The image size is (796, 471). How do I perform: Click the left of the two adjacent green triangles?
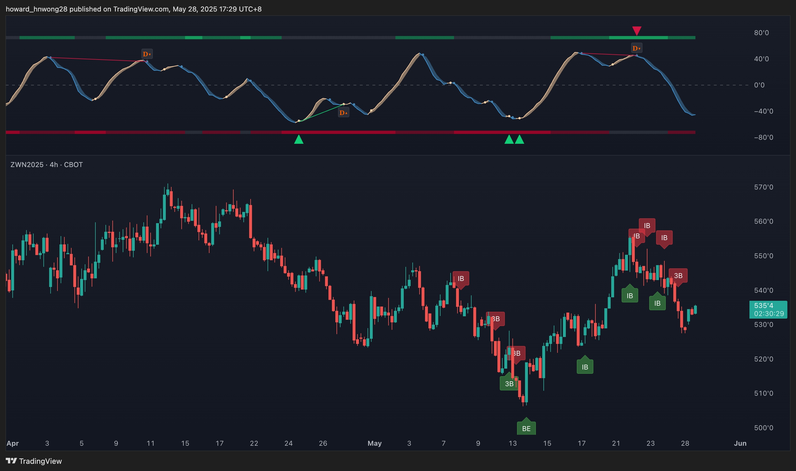click(x=509, y=140)
